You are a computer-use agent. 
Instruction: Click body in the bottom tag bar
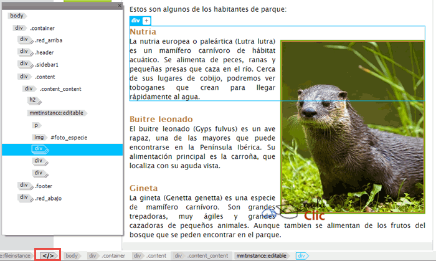(73, 256)
